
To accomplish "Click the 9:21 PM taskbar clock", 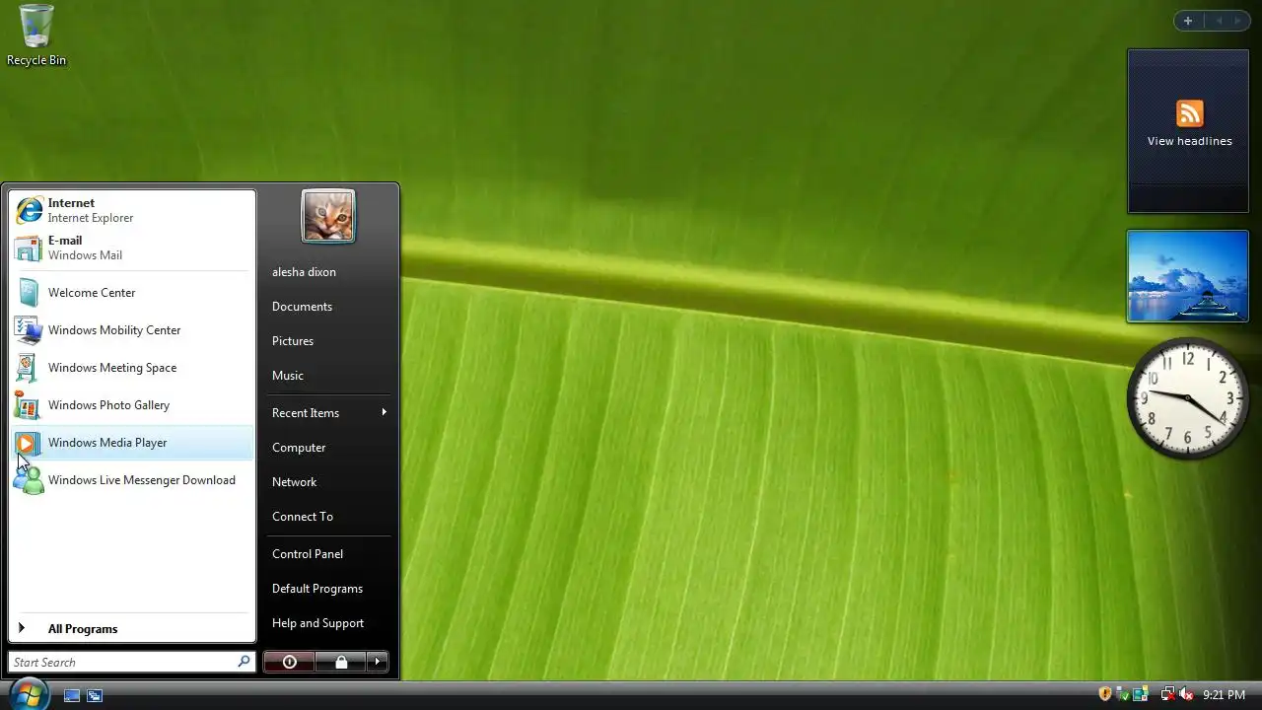I will point(1224,695).
